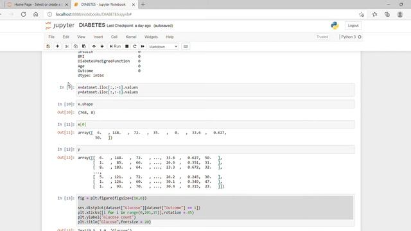Click the Python 3 kernel indicator
411x231 pixels.
pyautogui.click(x=351, y=37)
